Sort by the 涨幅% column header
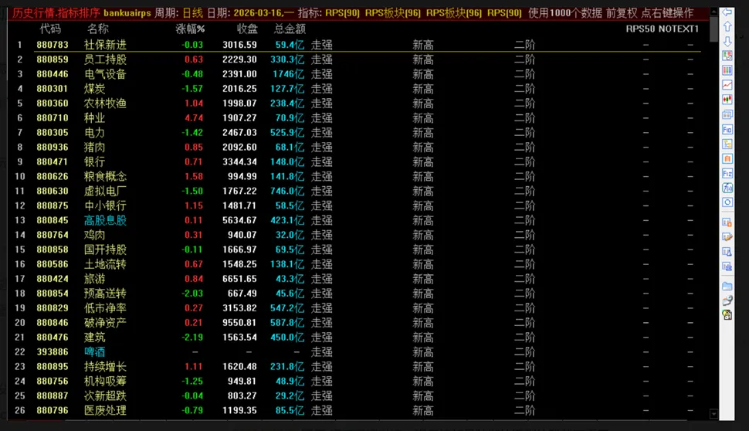749x431 pixels. point(190,29)
